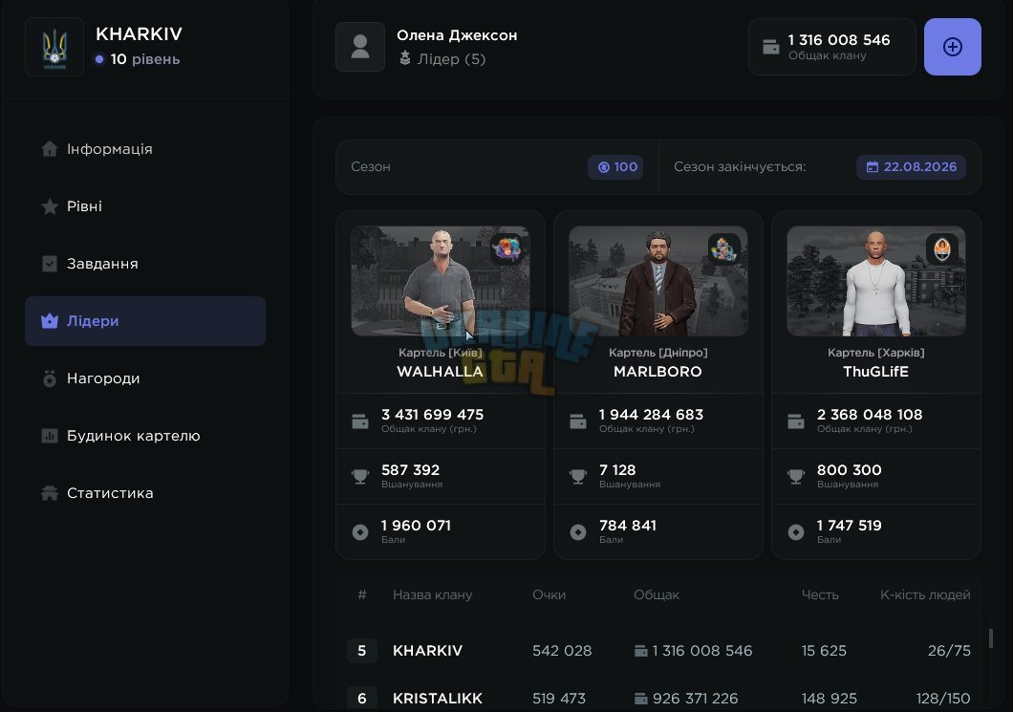Click the WALHALLA clan name
The image size is (1013, 712).
coord(440,372)
